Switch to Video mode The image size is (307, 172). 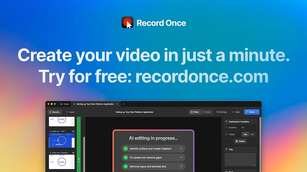pos(195,112)
